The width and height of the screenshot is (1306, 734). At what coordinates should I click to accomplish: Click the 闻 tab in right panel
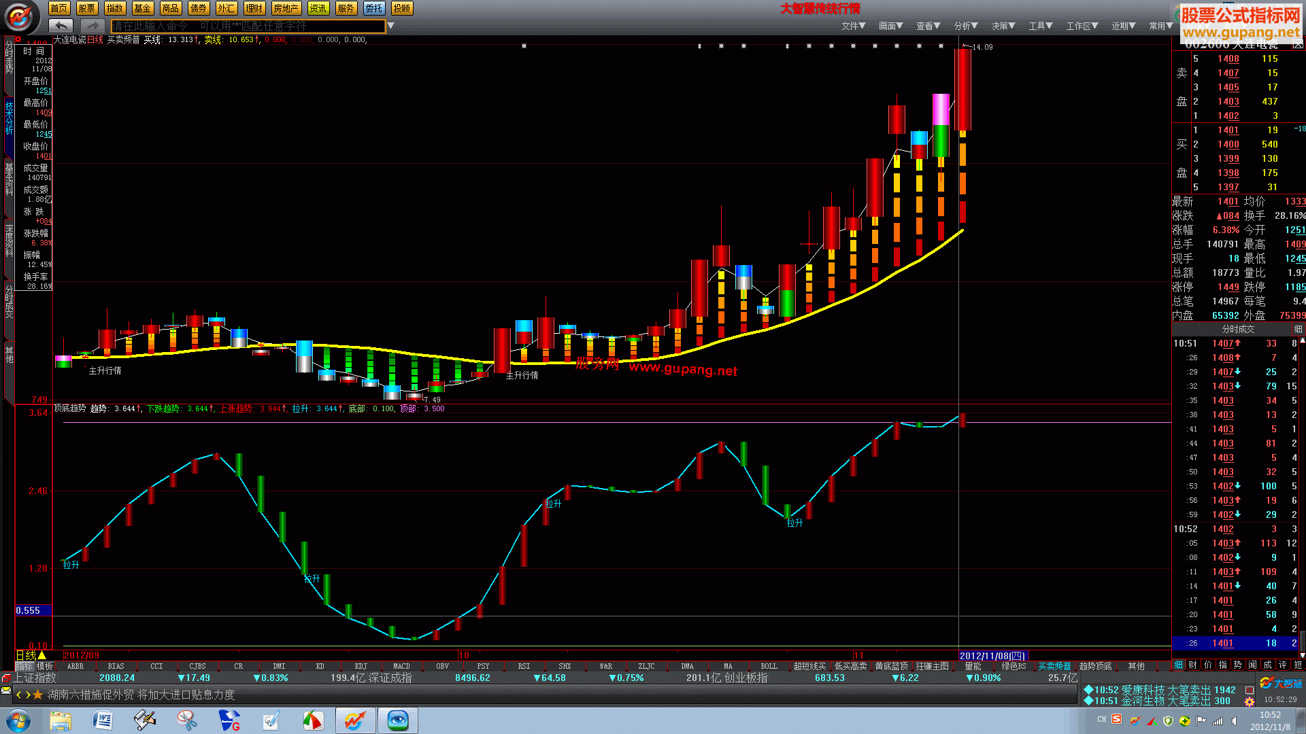[x=1252, y=665]
